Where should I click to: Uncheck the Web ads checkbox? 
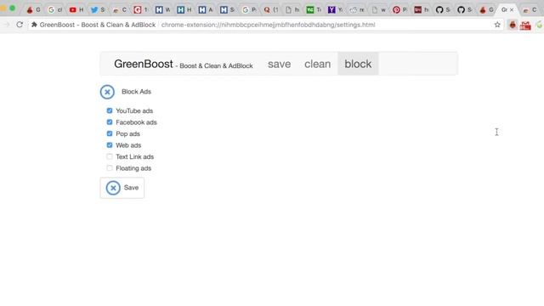[110, 145]
